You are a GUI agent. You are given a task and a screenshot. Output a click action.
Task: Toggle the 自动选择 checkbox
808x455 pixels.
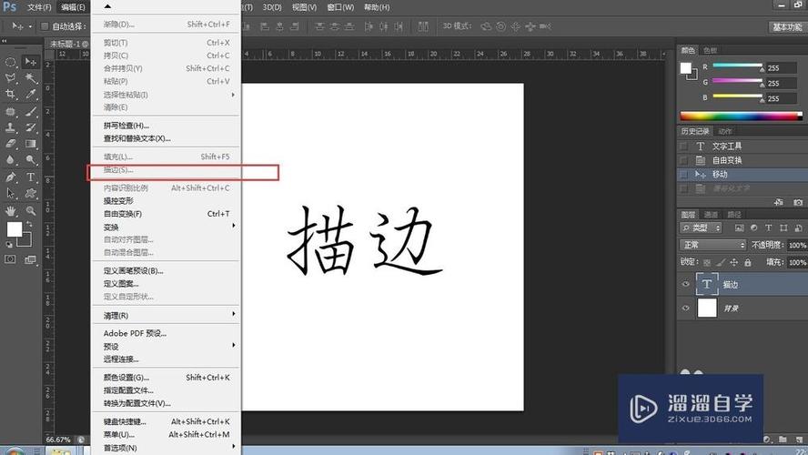45,25
